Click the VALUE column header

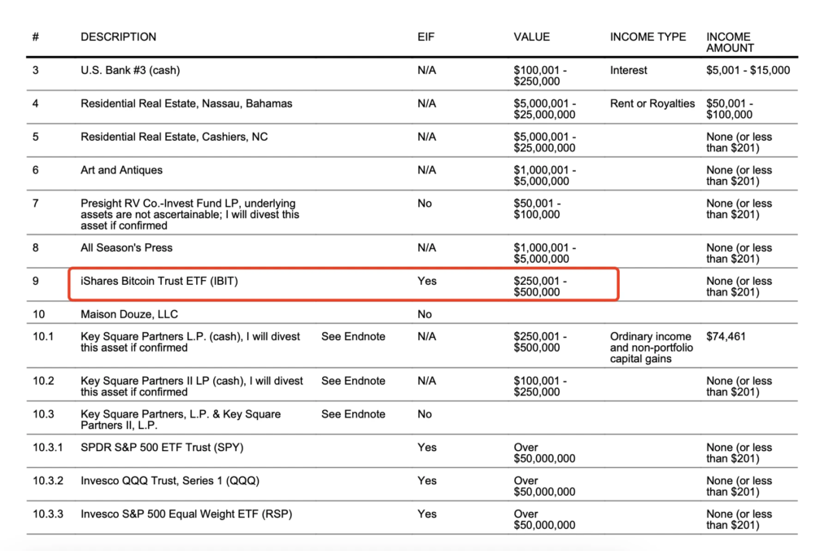[531, 37]
